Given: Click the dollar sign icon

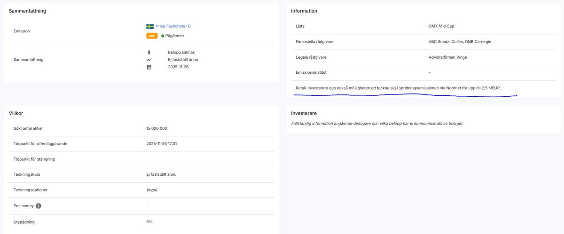Looking at the screenshot, I should coord(149,52).
